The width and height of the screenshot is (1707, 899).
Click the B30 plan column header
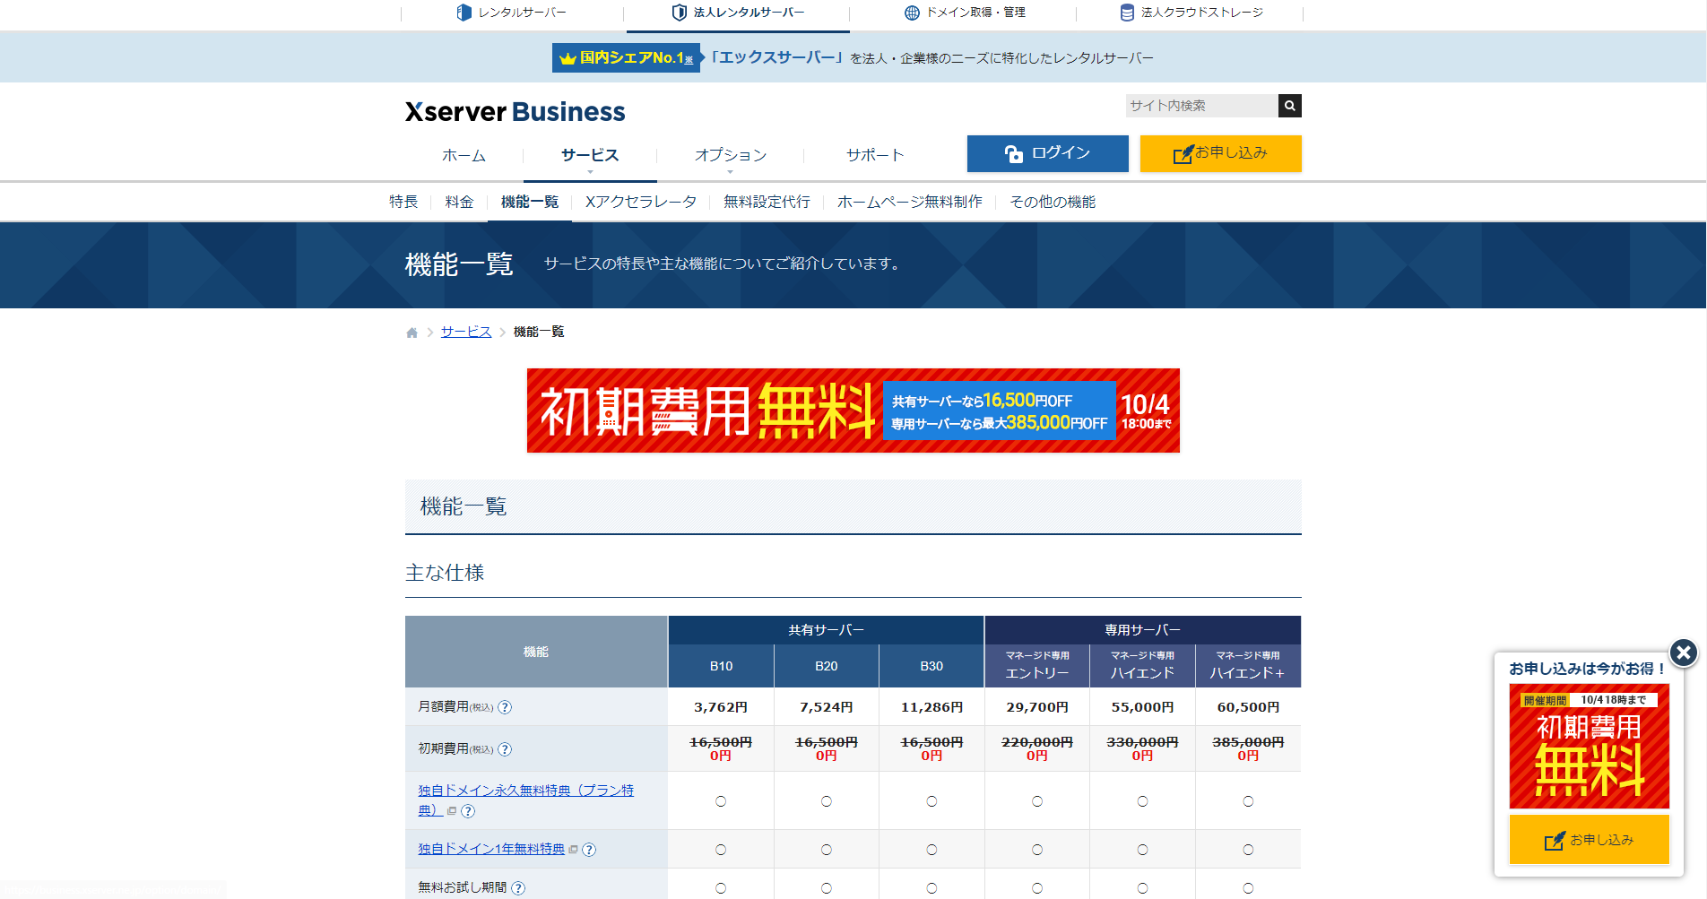click(931, 666)
